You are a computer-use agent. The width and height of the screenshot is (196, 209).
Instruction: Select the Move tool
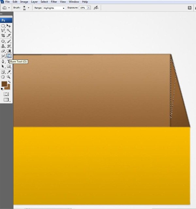[9, 25]
